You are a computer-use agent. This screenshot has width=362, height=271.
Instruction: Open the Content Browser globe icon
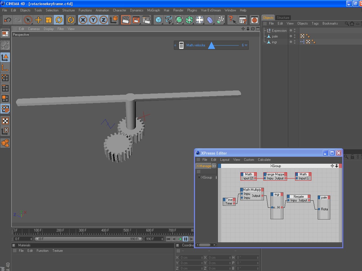click(254, 20)
